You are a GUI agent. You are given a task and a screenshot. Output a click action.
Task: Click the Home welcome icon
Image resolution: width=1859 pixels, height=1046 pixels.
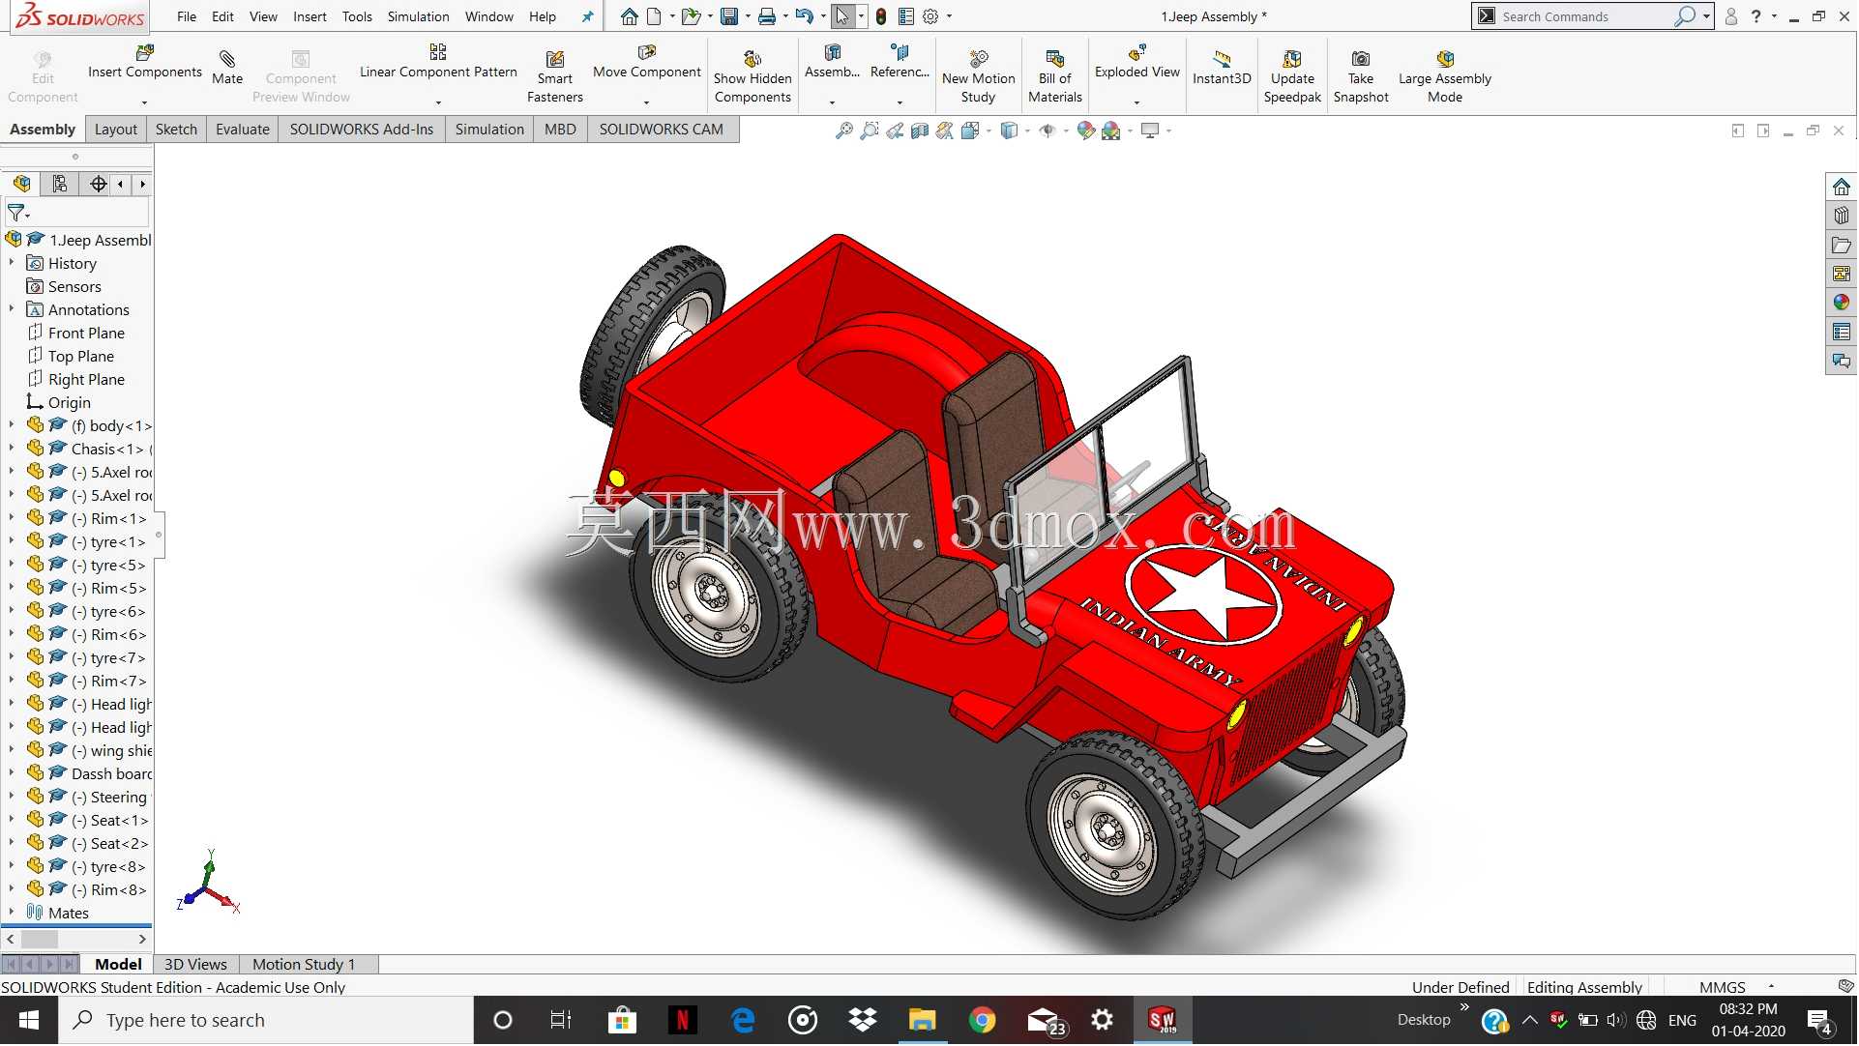(x=630, y=16)
